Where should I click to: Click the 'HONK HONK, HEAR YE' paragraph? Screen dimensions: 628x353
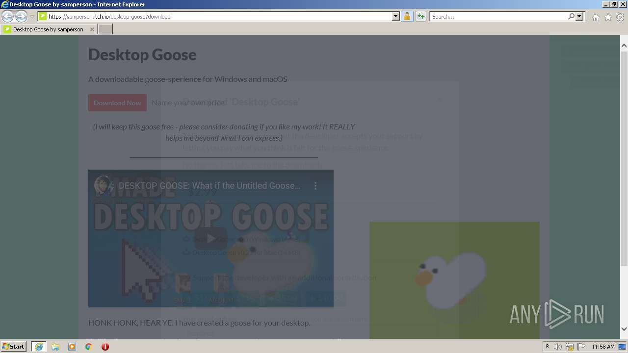coord(199,323)
